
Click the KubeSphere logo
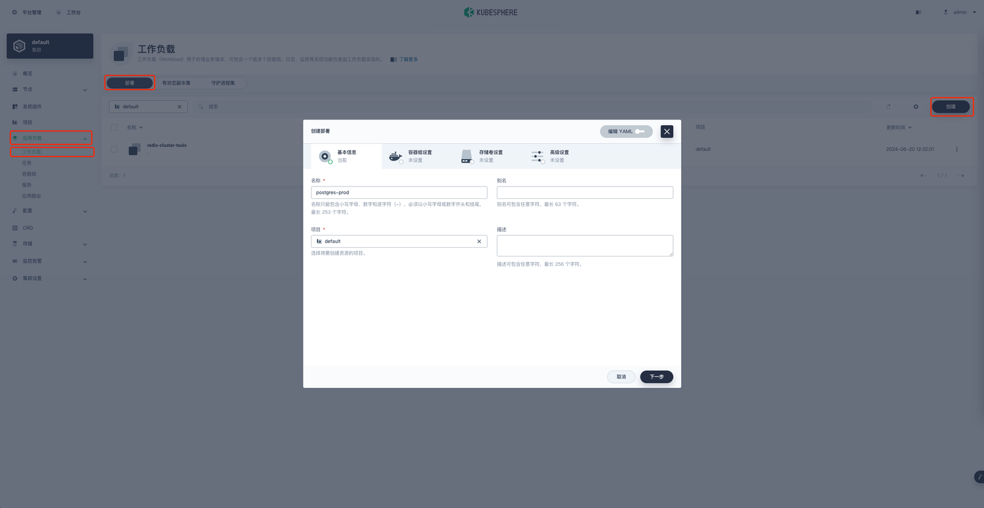pyautogui.click(x=491, y=13)
